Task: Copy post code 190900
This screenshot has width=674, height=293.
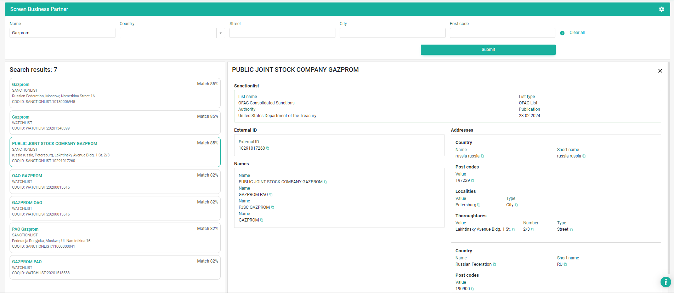Action: [472, 289]
